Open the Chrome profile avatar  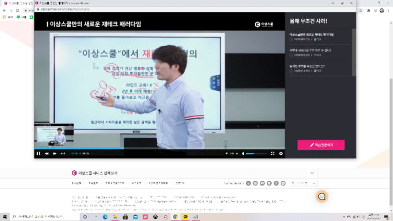(x=382, y=10)
